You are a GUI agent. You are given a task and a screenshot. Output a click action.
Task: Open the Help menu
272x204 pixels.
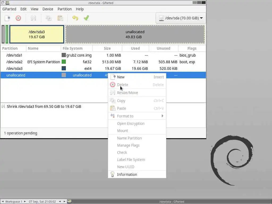pyautogui.click(x=80, y=9)
